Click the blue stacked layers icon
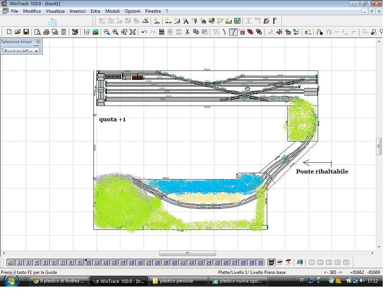 (x=300, y=262)
